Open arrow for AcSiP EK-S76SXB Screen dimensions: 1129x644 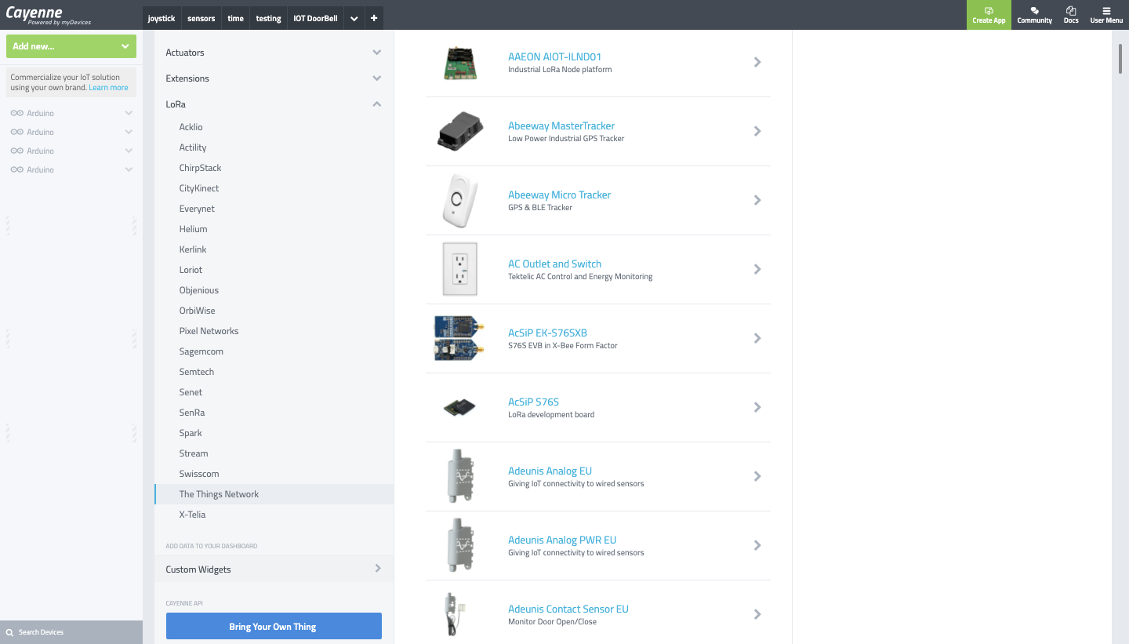point(757,338)
